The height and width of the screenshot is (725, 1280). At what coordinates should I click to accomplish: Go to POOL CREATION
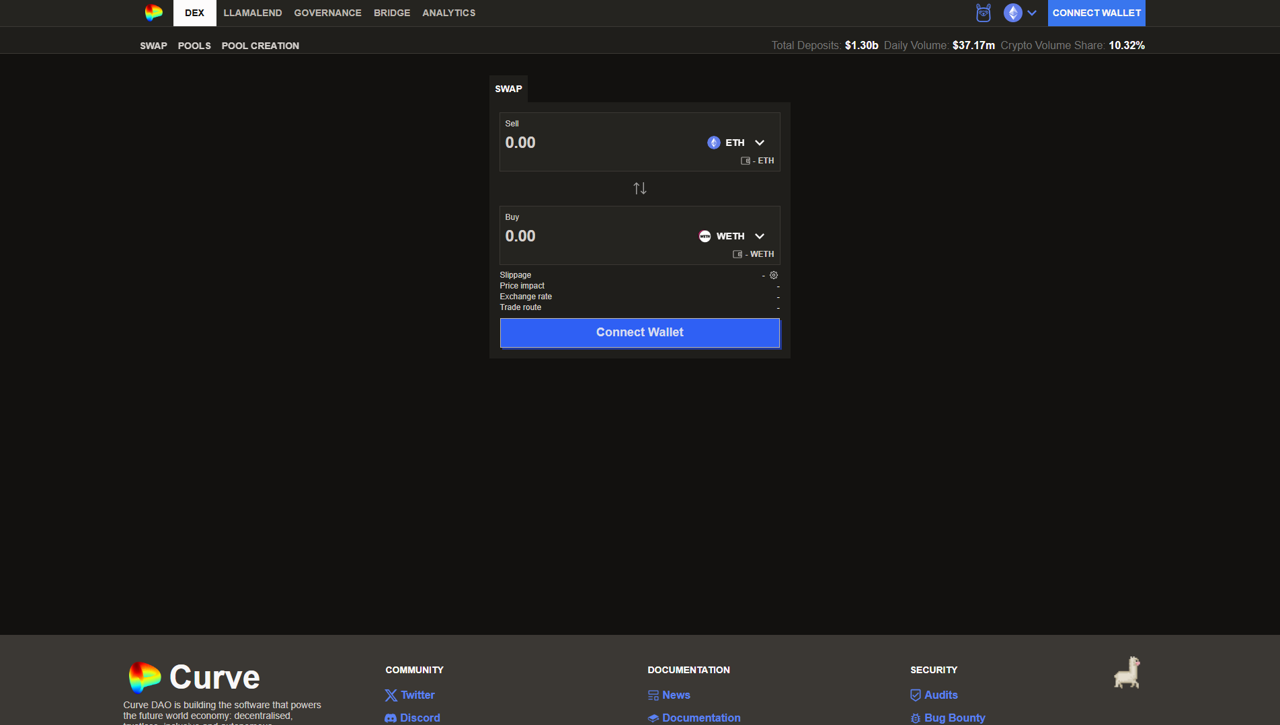pyautogui.click(x=260, y=46)
